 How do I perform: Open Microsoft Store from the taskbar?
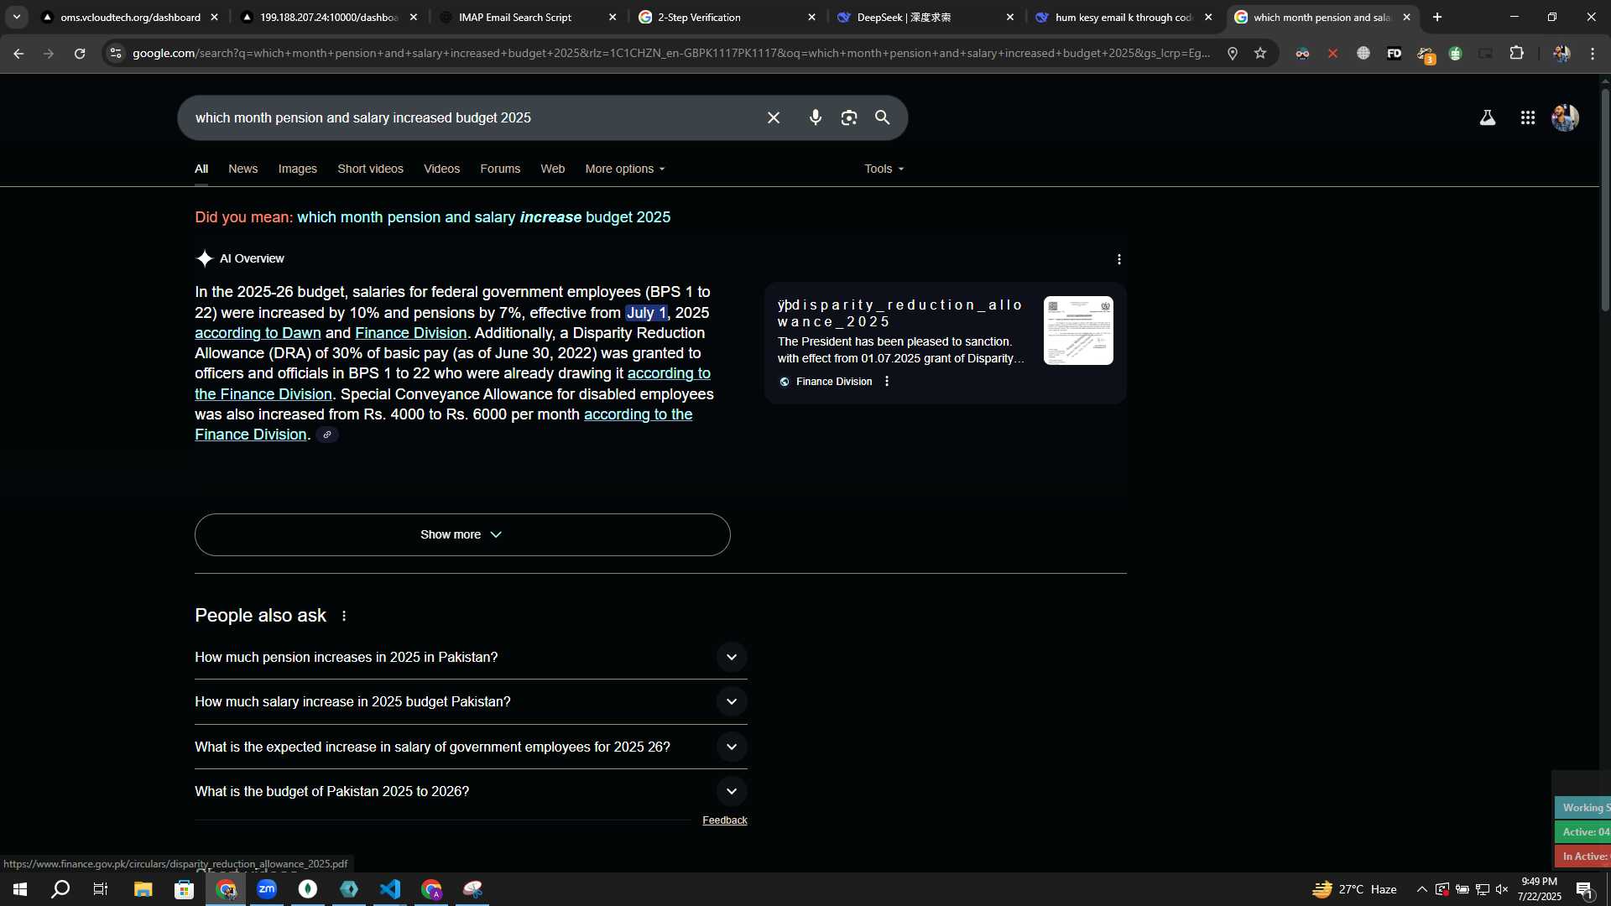pos(184,889)
